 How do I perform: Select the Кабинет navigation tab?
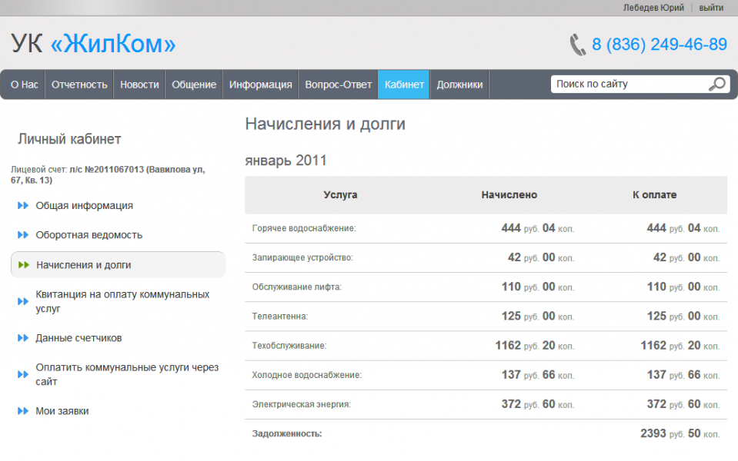(404, 85)
